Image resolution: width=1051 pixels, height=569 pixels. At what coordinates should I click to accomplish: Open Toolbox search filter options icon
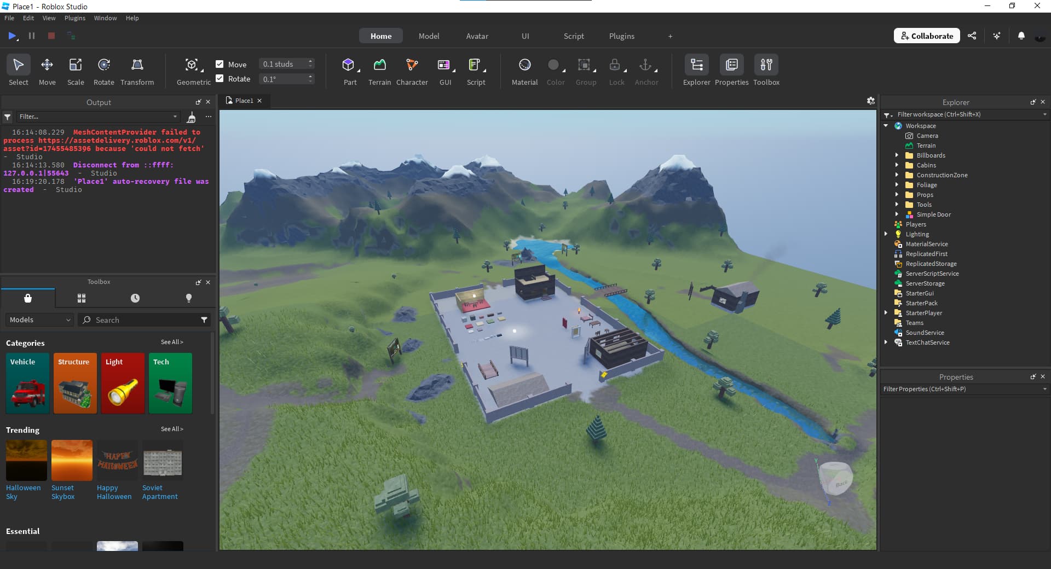pyautogui.click(x=204, y=320)
